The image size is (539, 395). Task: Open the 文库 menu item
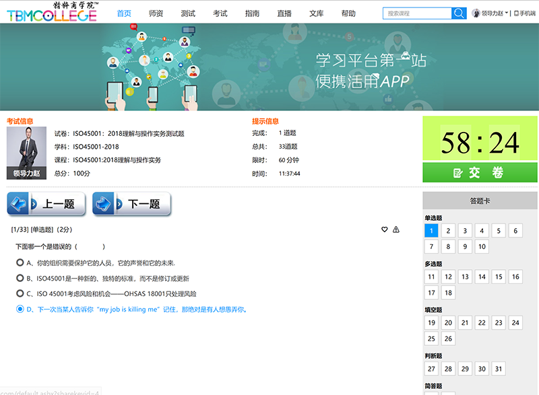coord(317,13)
